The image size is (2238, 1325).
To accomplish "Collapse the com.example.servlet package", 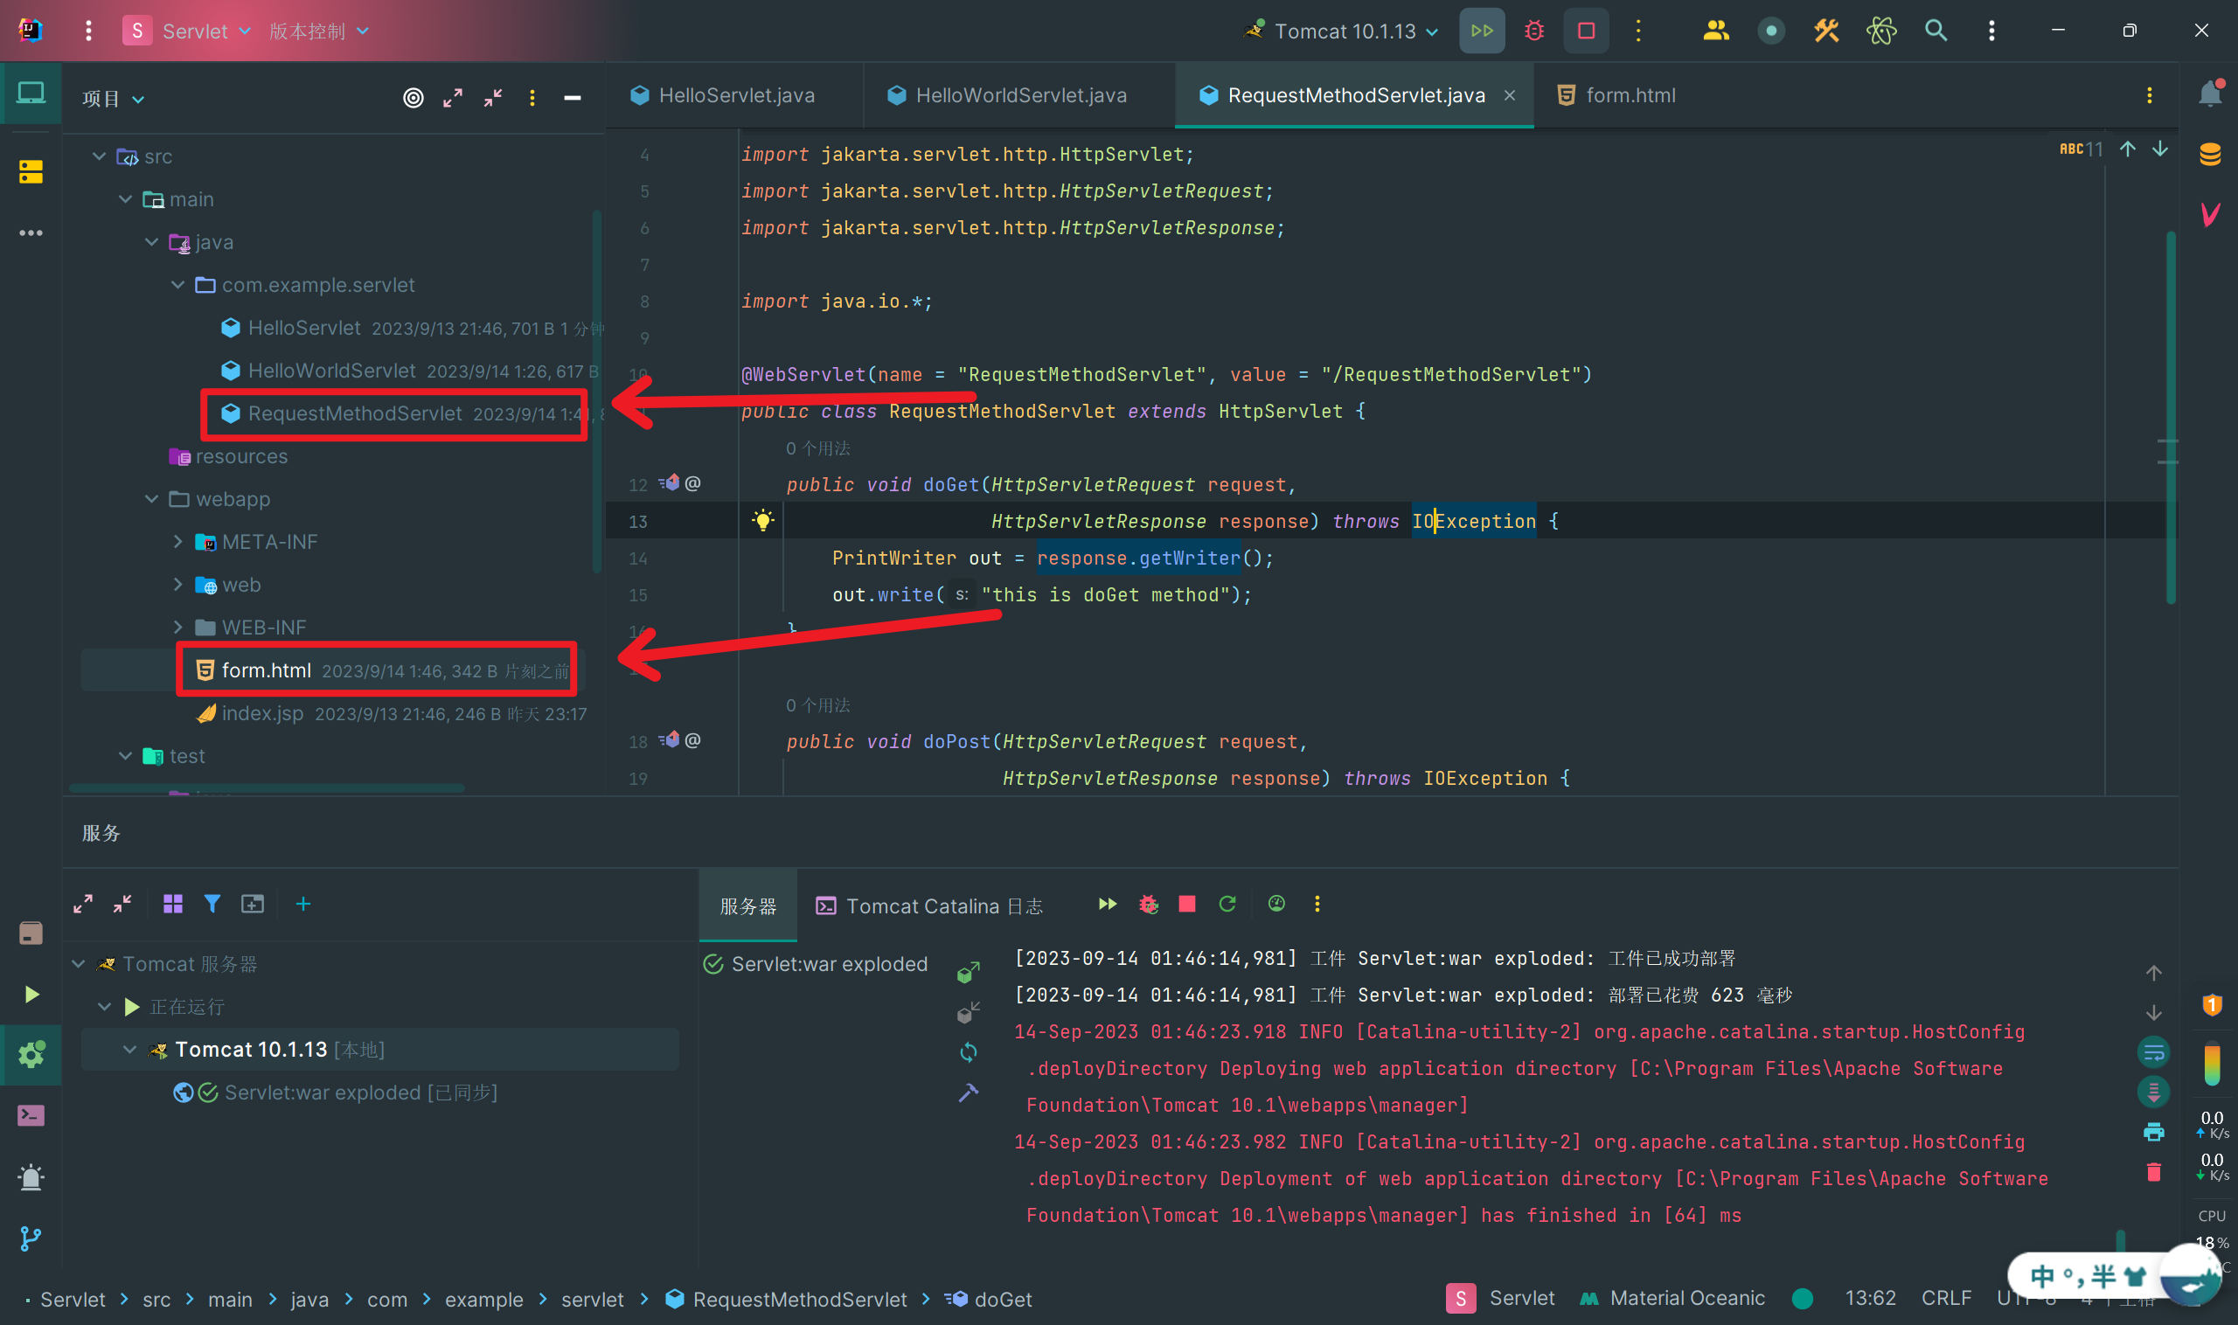I will point(177,285).
